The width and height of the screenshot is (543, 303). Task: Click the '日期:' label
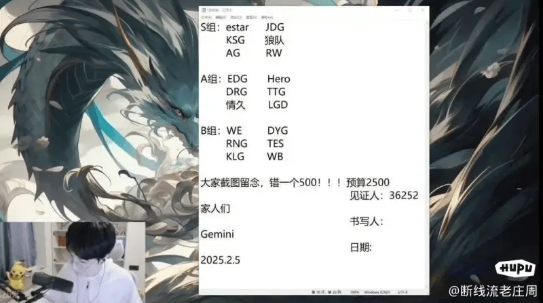click(361, 247)
